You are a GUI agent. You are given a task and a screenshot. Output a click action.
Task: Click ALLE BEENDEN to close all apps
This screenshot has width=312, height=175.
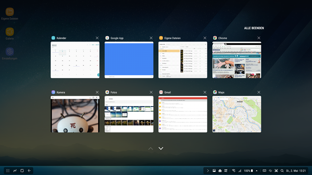coord(254,28)
